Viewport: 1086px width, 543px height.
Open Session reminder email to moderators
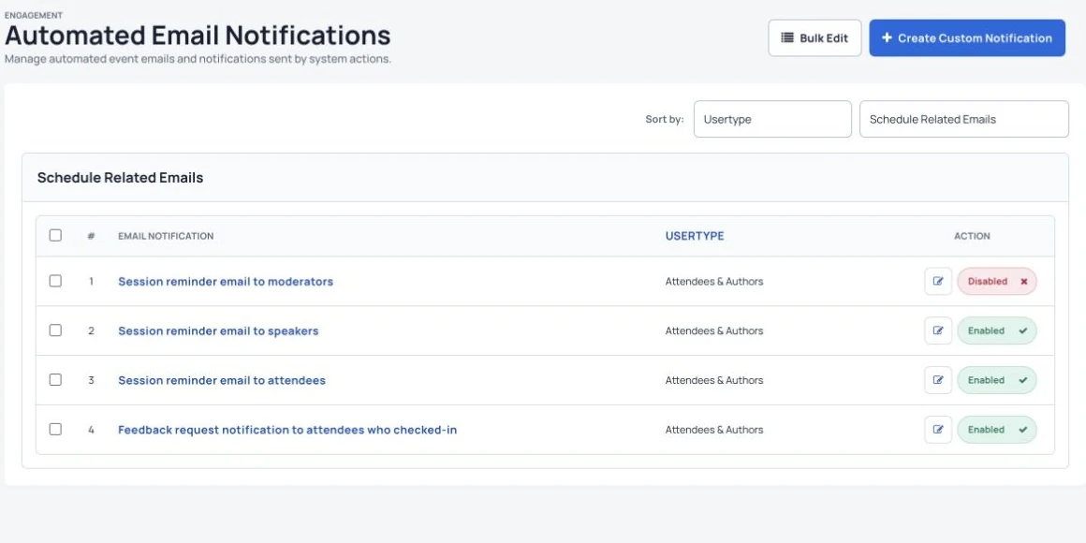pos(226,281)
